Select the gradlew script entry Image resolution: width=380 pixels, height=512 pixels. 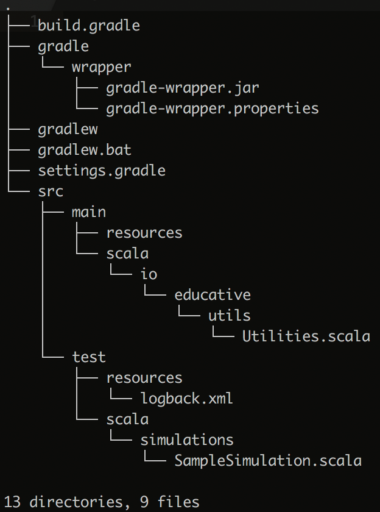click(x=68, y=130)
